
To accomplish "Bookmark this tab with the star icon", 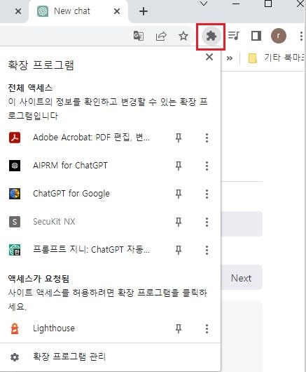I will (183, 36).
